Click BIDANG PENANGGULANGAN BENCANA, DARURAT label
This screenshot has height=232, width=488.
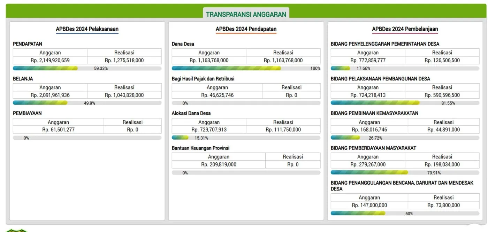(x=402, y=186)
